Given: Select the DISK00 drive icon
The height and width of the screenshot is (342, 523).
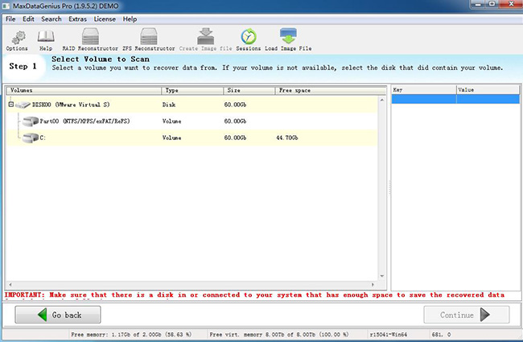Looking at the screenshot, I should pyautogui.click(x=23, y=105).
